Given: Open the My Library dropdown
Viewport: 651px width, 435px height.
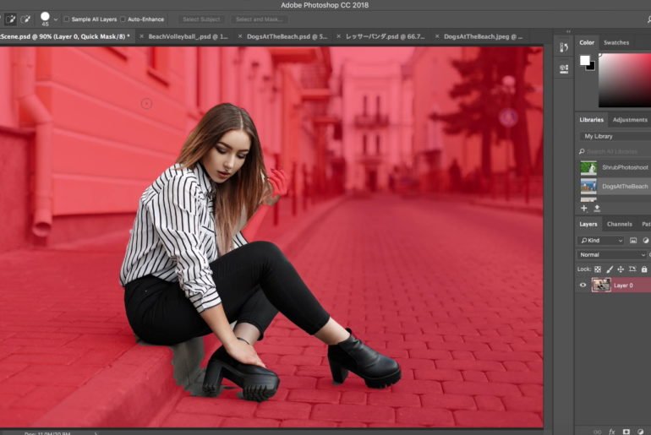Looking at the screenshot, I should coord(615,136).
